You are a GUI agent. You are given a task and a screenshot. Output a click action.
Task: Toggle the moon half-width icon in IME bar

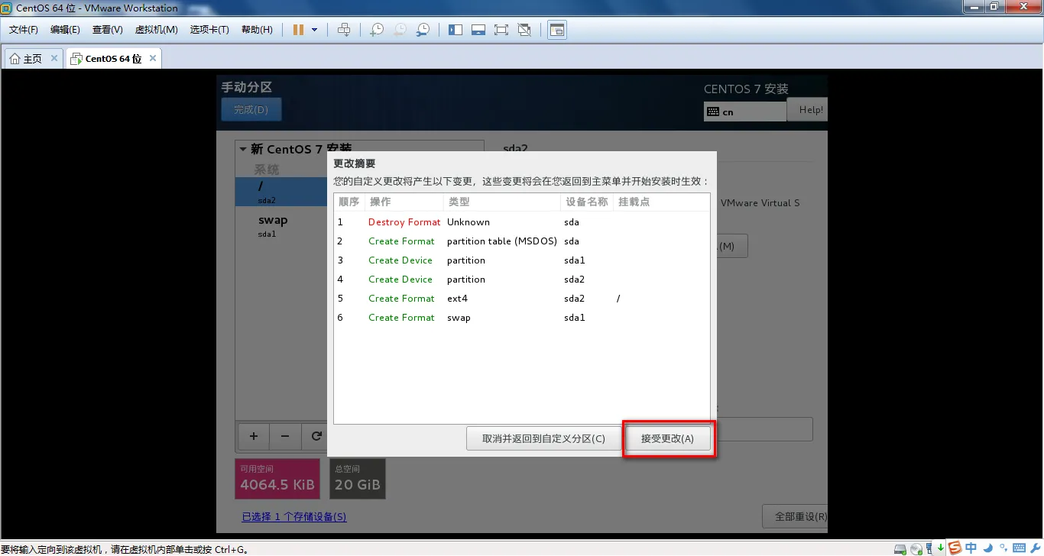click(988, 548)
